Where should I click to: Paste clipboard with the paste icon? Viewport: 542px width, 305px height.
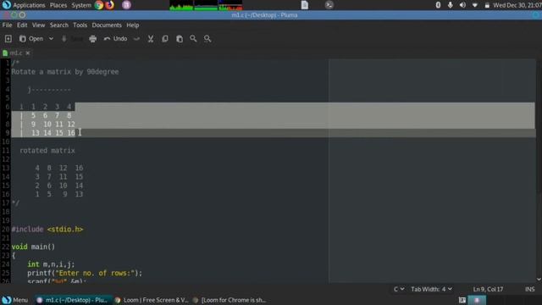[180, 39]
